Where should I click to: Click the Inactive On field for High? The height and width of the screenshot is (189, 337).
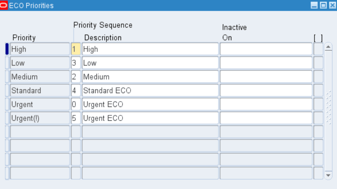[266, 49]
